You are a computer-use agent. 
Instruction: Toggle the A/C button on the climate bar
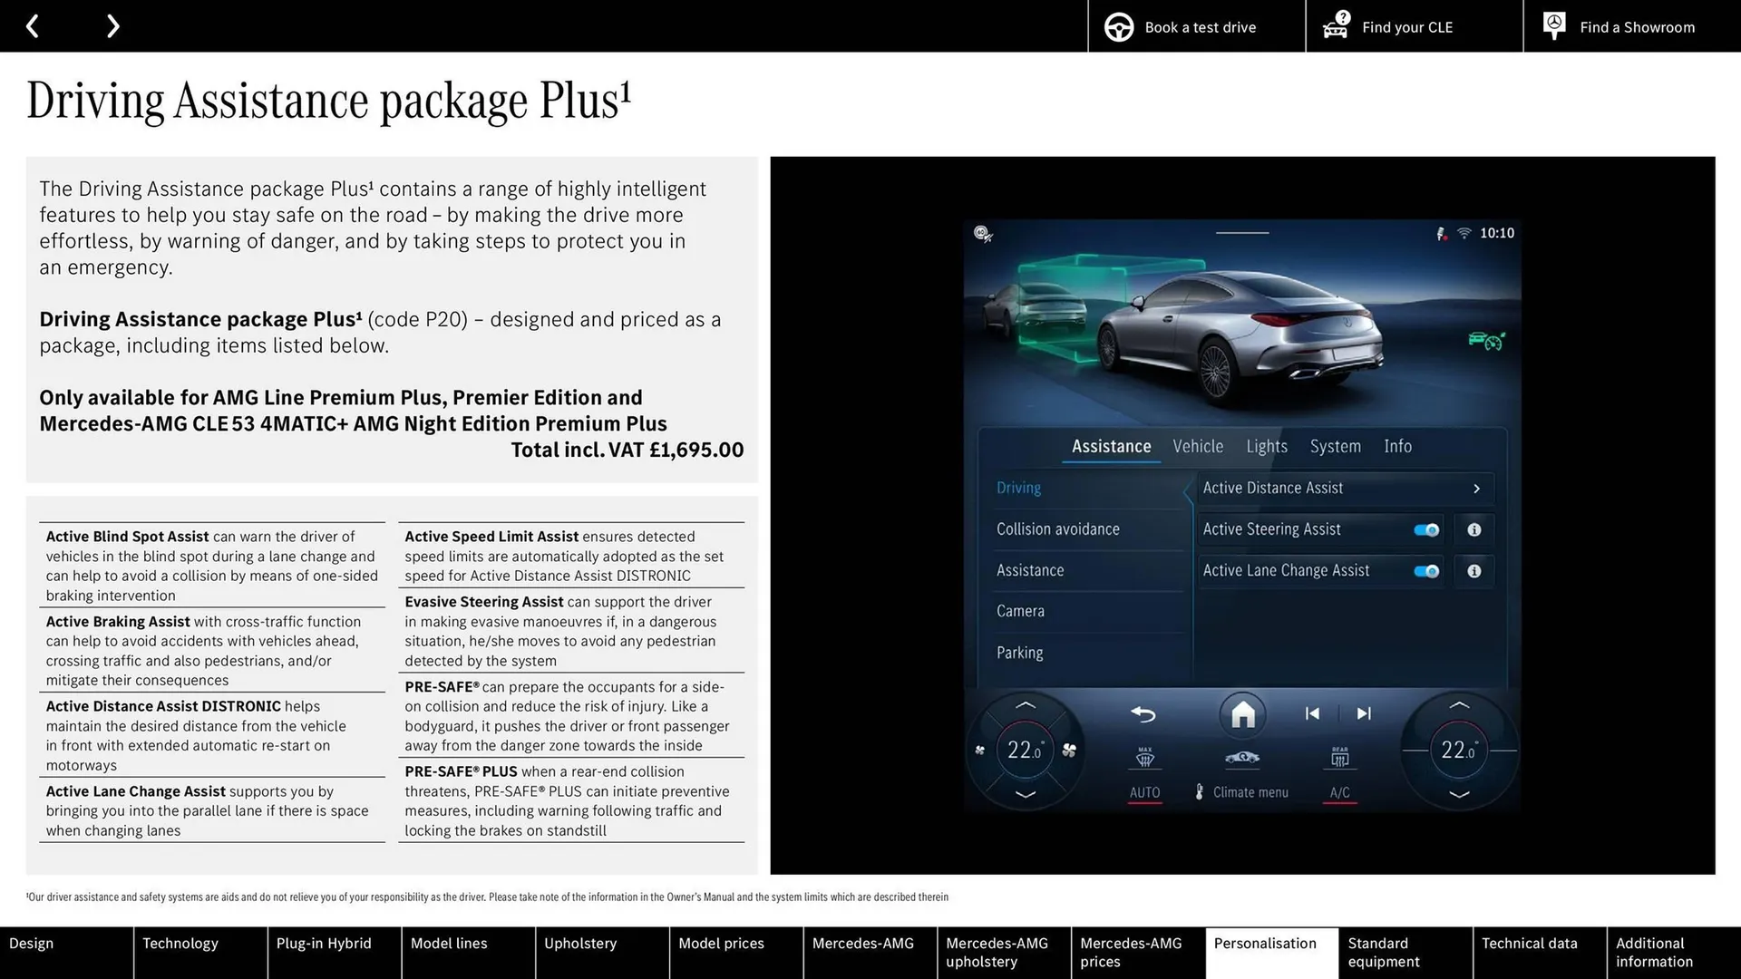point(1339,791)
